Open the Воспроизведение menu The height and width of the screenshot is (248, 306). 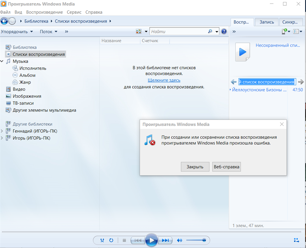(x=45, y=12)
